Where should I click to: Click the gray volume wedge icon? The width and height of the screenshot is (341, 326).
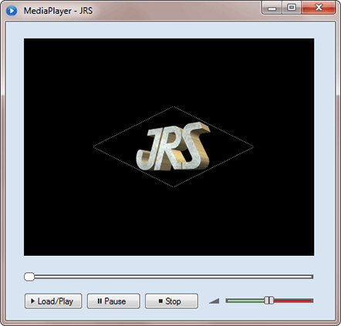[x=214, y=301]
